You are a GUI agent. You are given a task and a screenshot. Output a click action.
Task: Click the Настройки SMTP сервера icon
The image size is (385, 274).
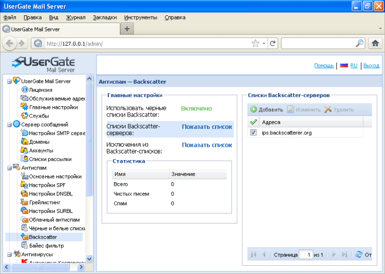point(25,133)
